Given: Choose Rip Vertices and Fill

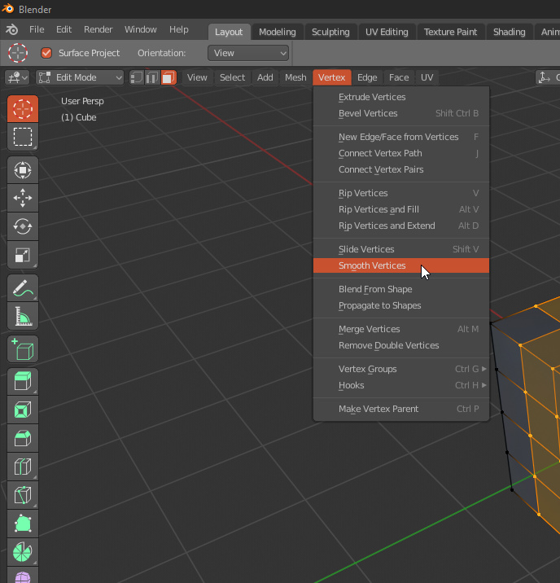Looking at the screenshot, I should point(401,209).
